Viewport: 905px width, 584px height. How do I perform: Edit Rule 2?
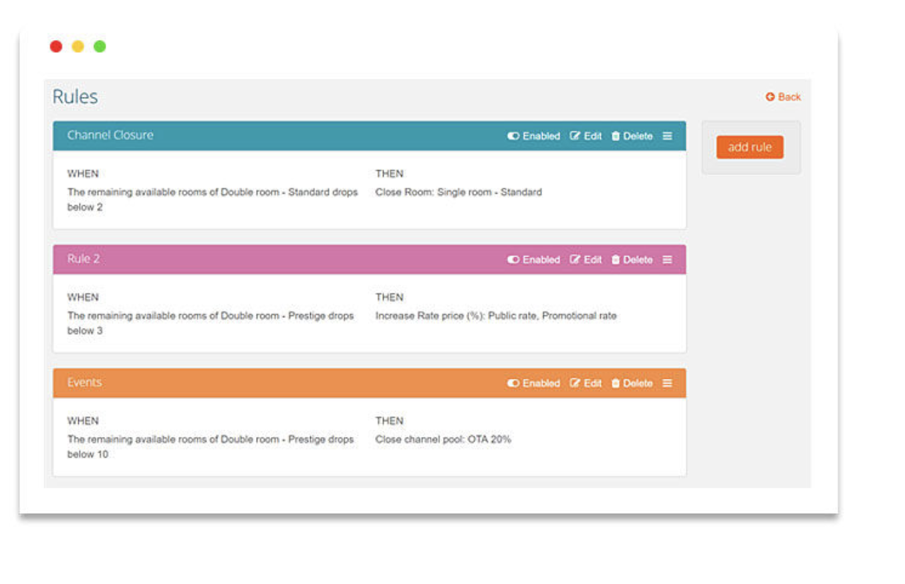[586, 259]
